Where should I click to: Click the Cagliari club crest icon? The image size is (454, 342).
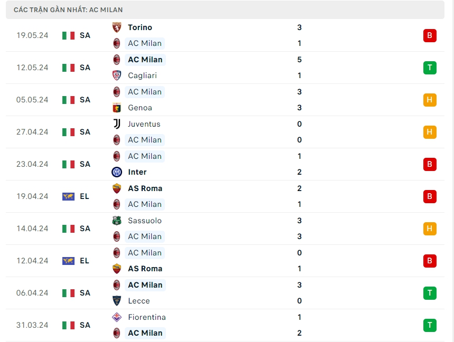point(117,75)
